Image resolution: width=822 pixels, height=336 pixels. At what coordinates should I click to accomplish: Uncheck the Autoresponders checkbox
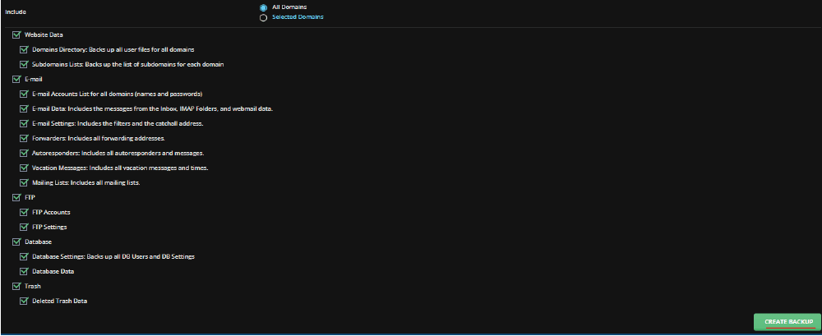click(24, 154)
